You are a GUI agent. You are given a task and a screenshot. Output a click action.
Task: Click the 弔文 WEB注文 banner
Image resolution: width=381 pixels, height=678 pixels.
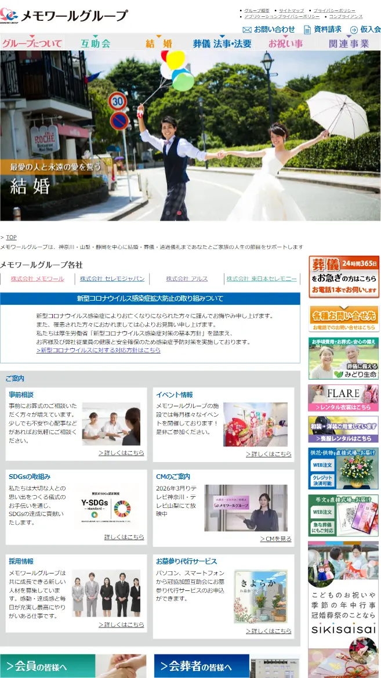tap(343, 515)
